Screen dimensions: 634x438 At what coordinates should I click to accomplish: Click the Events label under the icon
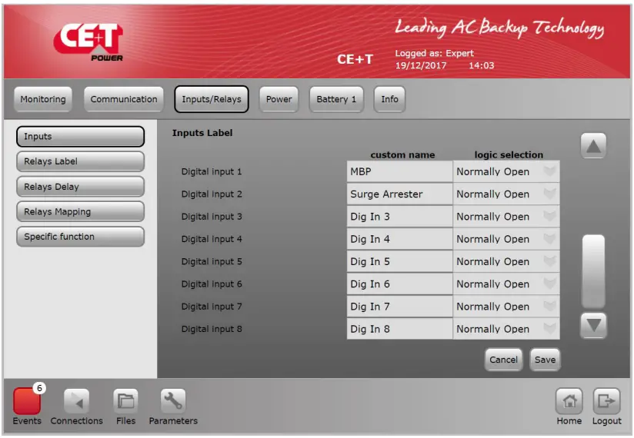click(x=27, y=420)
